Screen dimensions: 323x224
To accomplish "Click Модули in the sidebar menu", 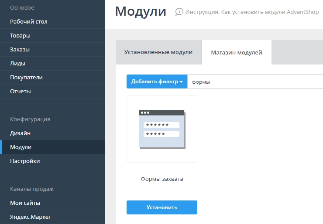I will coord(21,147).
